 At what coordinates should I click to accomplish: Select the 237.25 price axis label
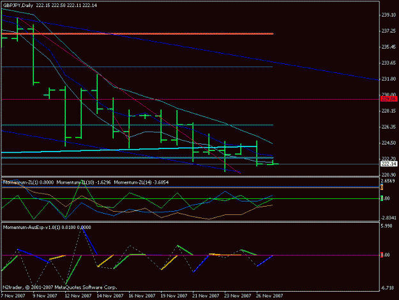389,31
